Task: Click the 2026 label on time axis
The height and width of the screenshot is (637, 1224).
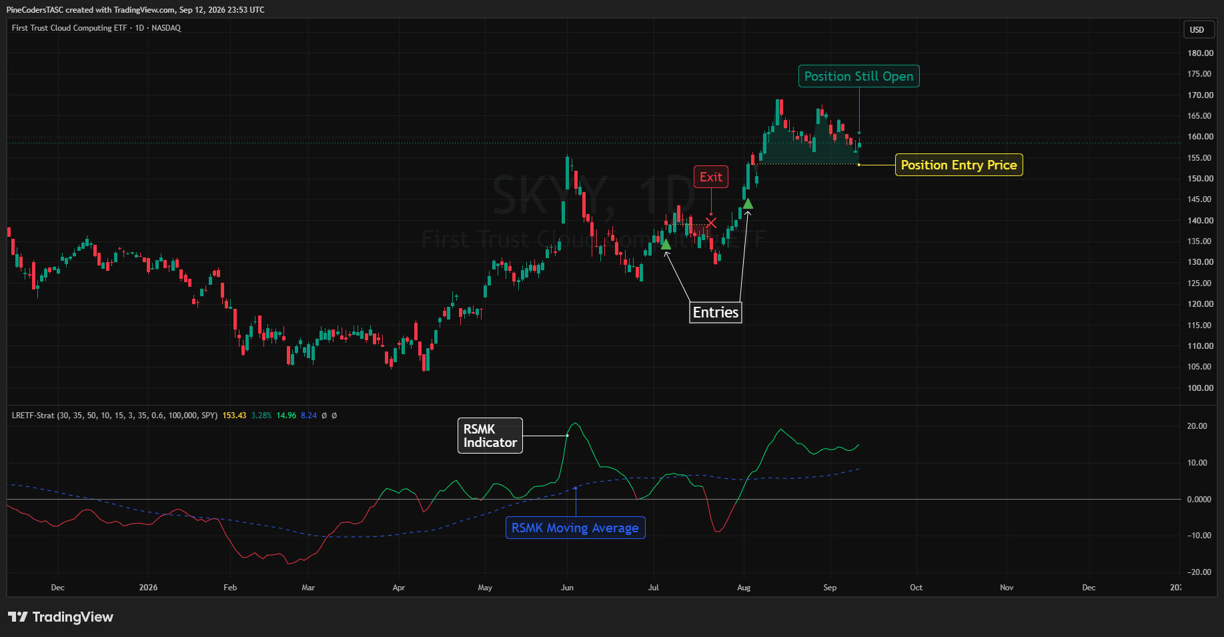Action: (x=148, y=588)
